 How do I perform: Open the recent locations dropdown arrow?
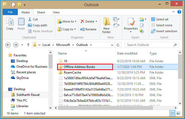[22, 45]
